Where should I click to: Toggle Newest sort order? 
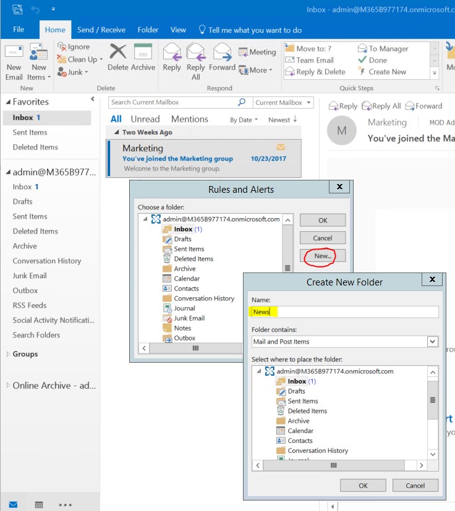[x=283, y=120]
